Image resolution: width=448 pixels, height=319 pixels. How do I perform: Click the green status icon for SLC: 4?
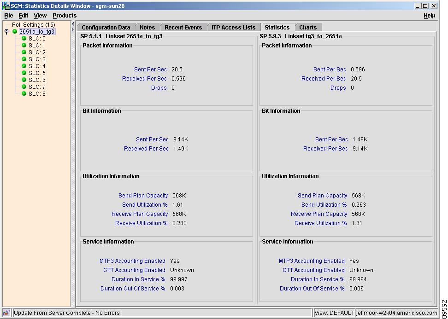click(24, 66)
